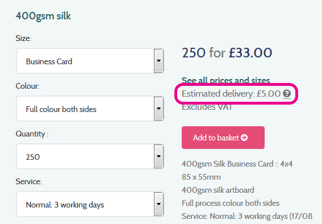Click the Estimated delivery £5.00 text
Screen dimensions: 322x224
click(x=231, y=94)
